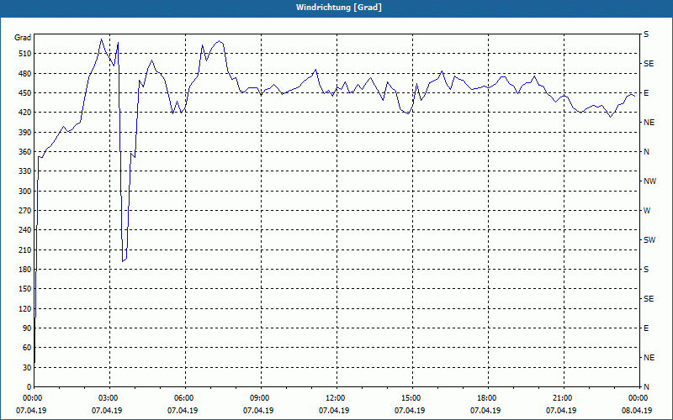Click the 150 tick label
The height and width of the screenshot is (420, 673).
(x=25, y=288)
